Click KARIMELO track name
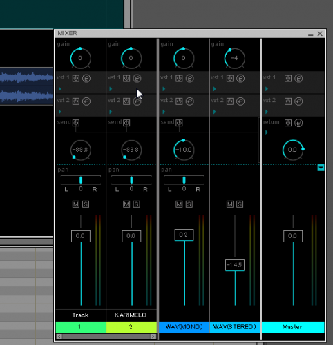The height and width of the screenshot is (345, 333). tap(131, 315)
